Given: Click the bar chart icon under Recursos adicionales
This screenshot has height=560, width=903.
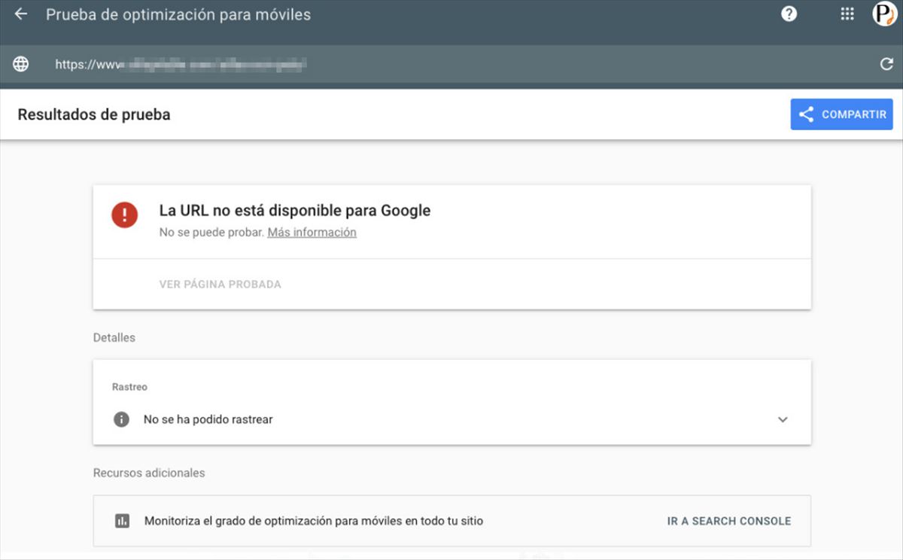Looking at the screenshot, I should (122, 520).
